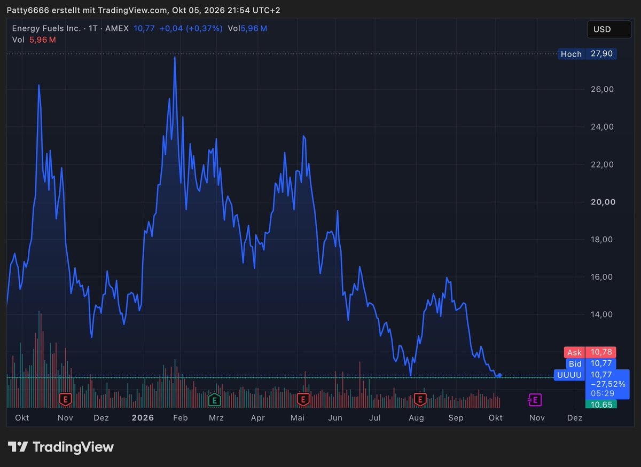This screenshot has height=467, width=641.
Task: Open the purple upcoming earnings marker
Action: click(535, 399)
